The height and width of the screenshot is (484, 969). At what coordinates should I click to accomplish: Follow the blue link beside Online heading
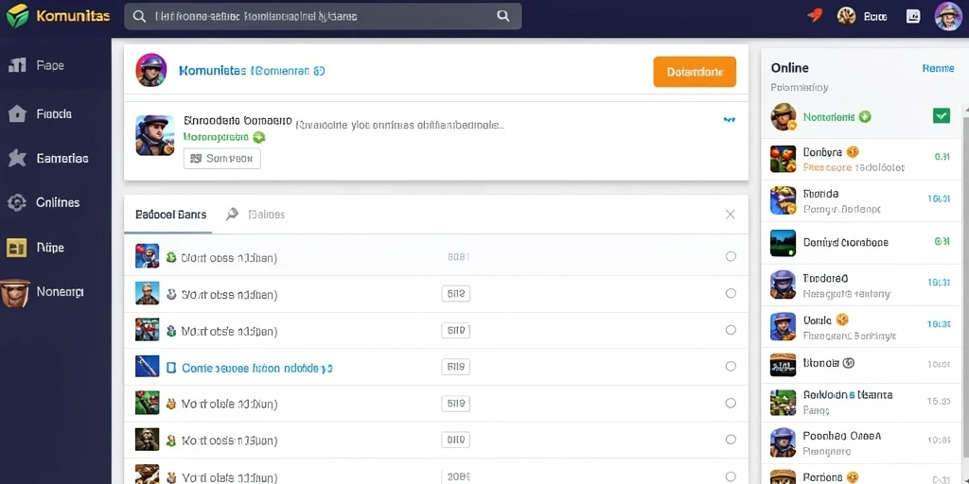[x=938, y=68]
